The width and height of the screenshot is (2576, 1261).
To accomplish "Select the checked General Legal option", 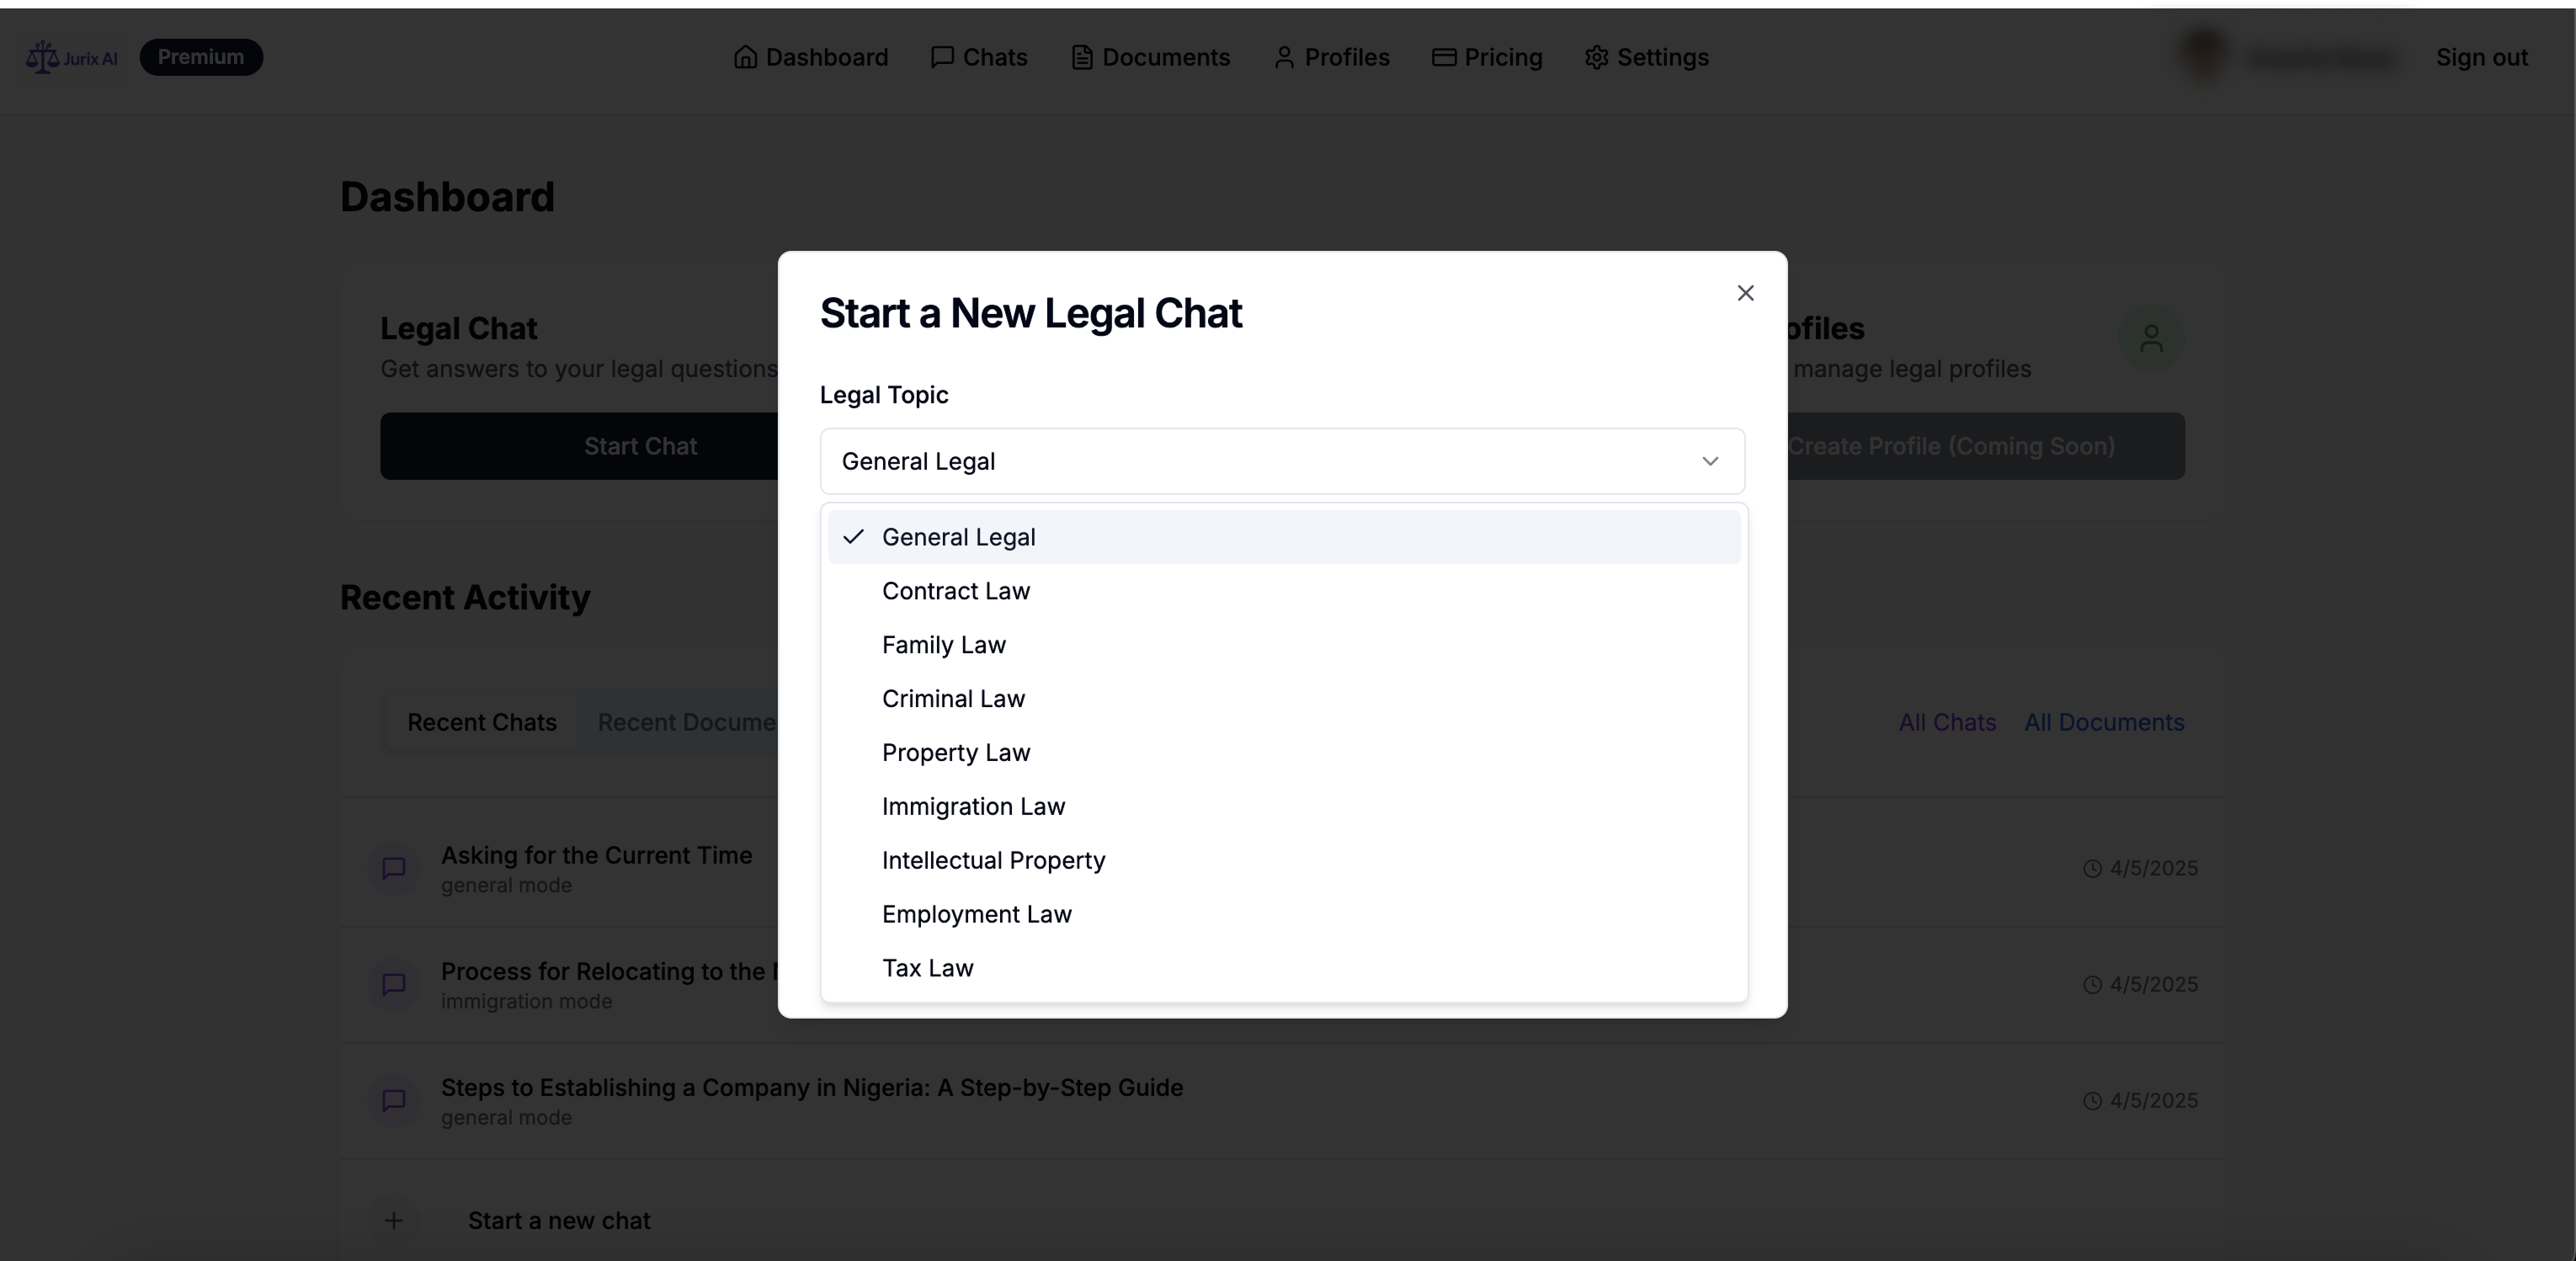I will pyautogui.click(x=957, y=537).
